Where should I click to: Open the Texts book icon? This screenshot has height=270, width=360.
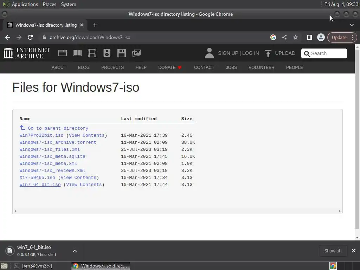point(77,53)
